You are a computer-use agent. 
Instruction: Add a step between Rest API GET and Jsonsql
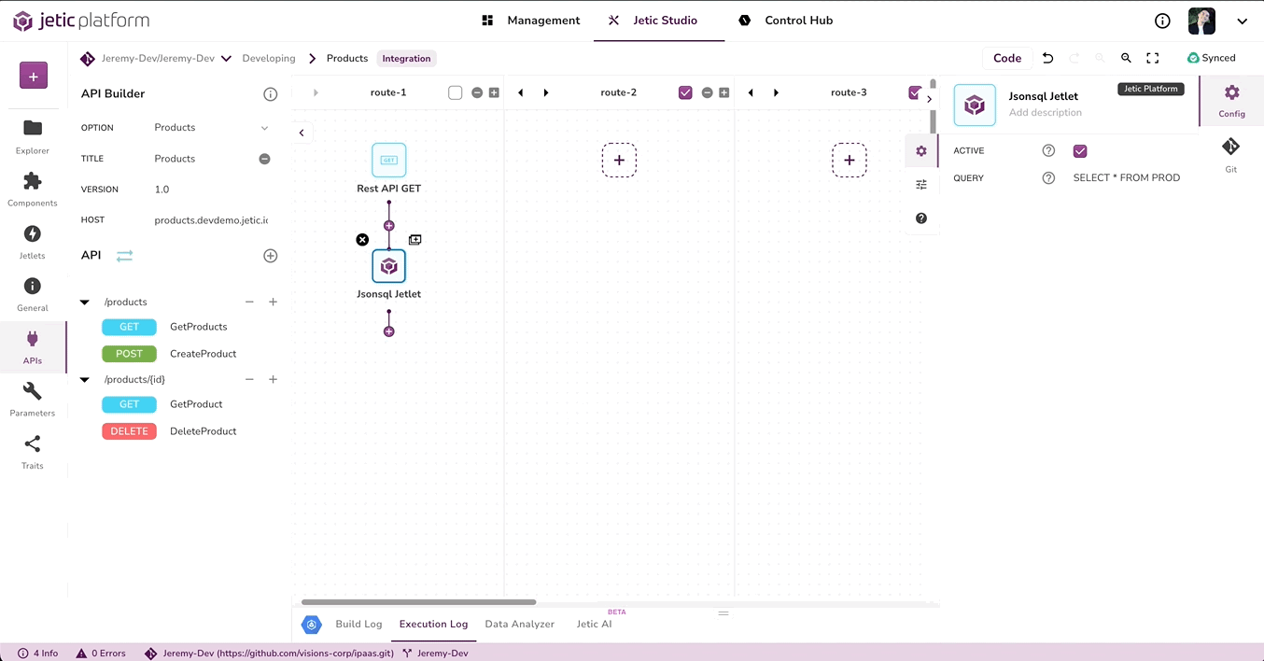click(x=389, y=226)
